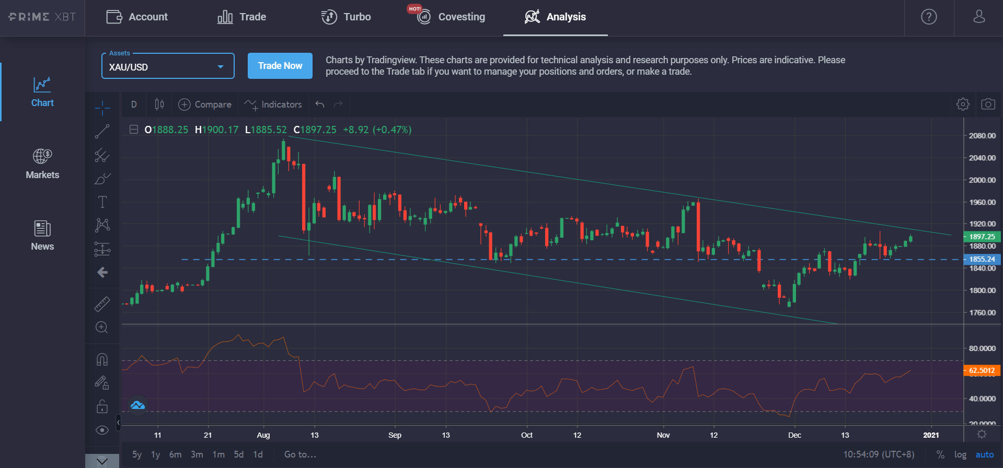This screenshot has width=1003, height=468.
Task: Click the Trade Now button
Action: (x=280, y=66)
